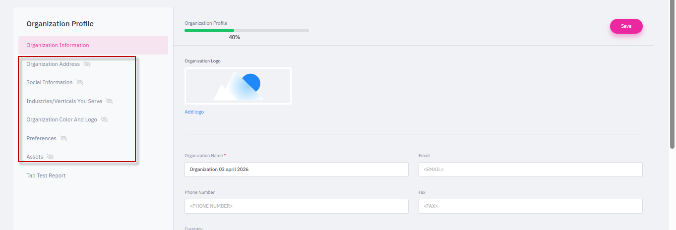Open the Social Information section
Image resolution: width=676 pixels, height=230 pixels.
point(49,82)
